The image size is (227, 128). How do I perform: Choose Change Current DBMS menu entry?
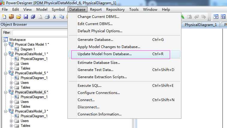124,17
